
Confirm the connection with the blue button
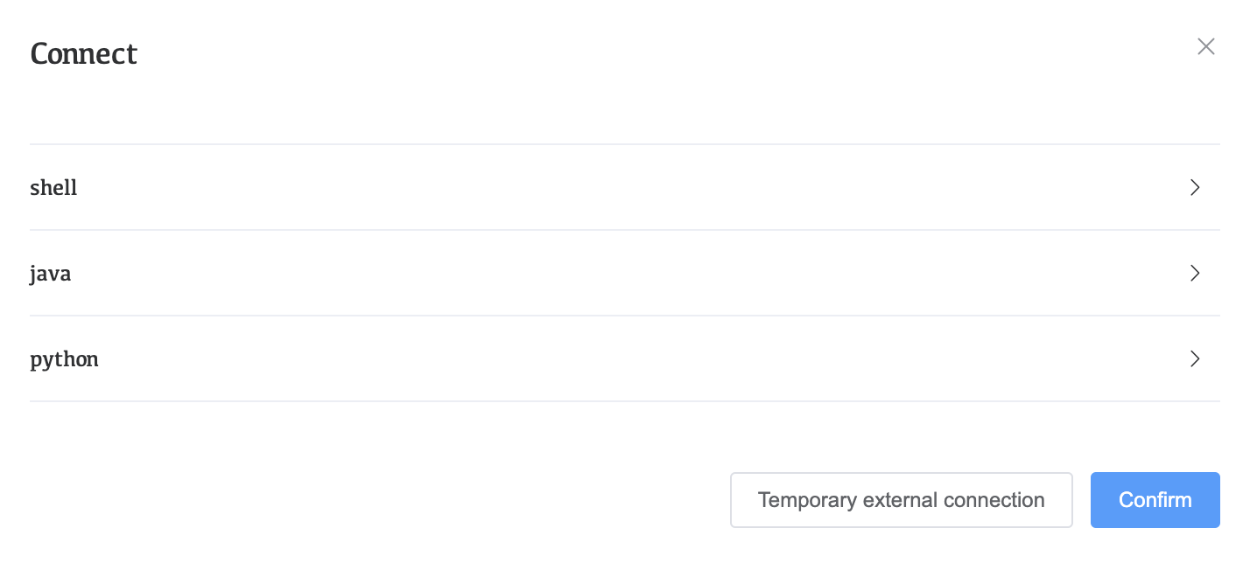[x=1155, y=500]
